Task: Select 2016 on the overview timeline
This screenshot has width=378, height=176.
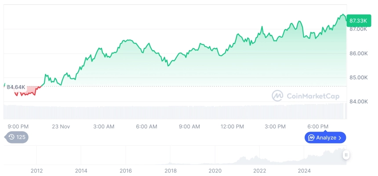Action: (126, 170)
